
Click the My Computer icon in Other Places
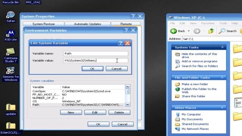tap(177, 114)
